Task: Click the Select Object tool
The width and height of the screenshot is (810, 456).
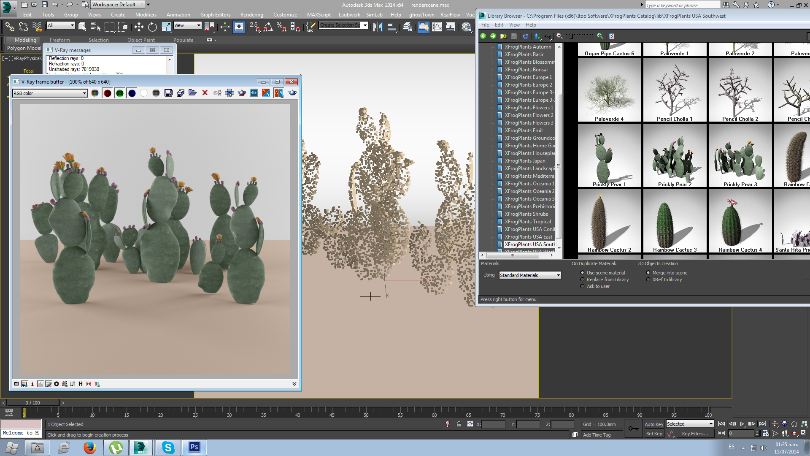Action: click(82, 27)
